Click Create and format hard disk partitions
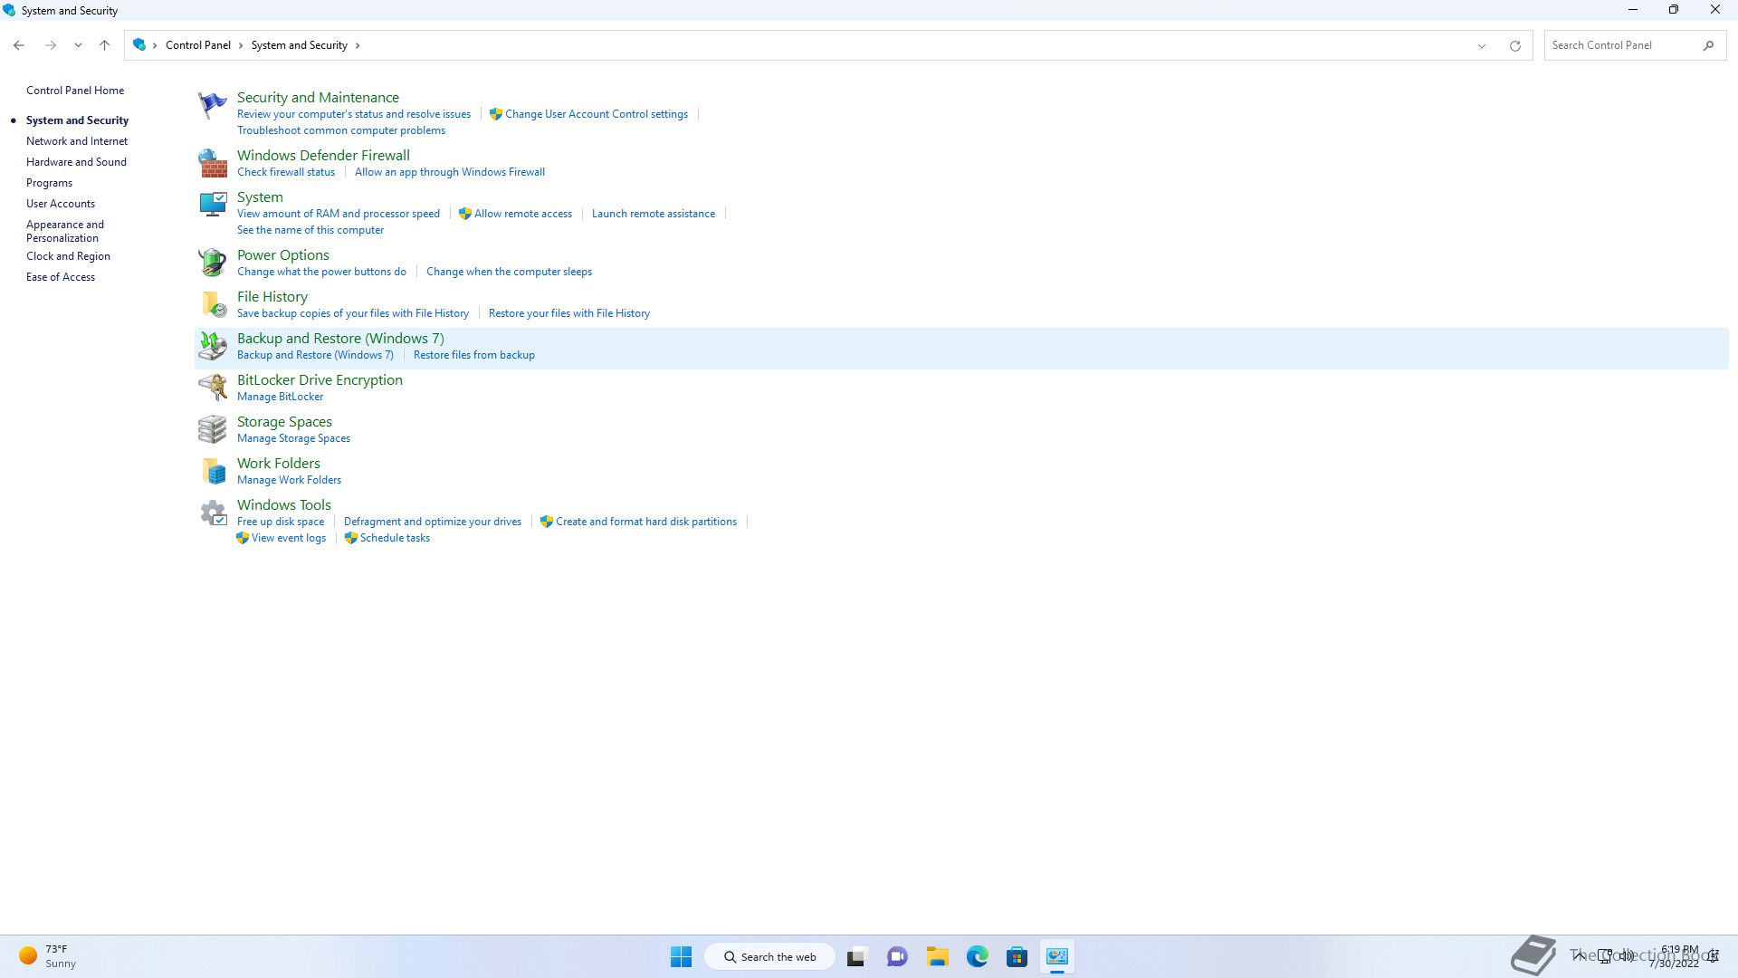Image resolution: width=1738 pixels, height=978 pixels. 646,522
